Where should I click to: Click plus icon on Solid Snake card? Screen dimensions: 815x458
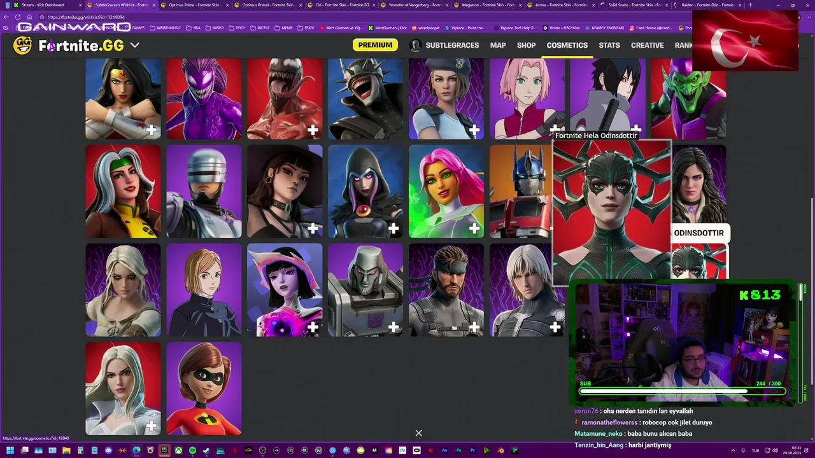point(474,327)
